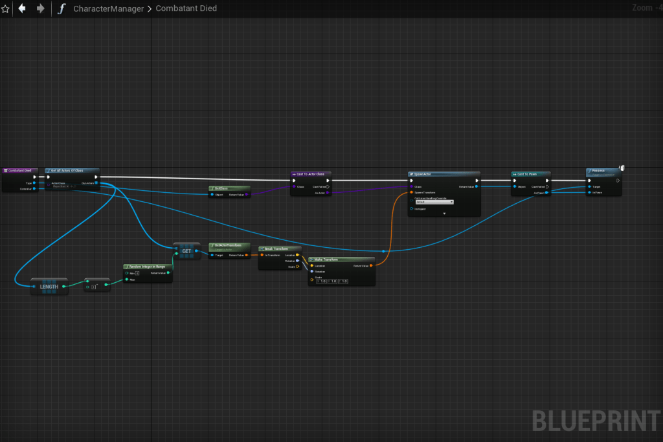Select the Cast To Actor Class node header
The image size is (663, 442).
(311, 174)
